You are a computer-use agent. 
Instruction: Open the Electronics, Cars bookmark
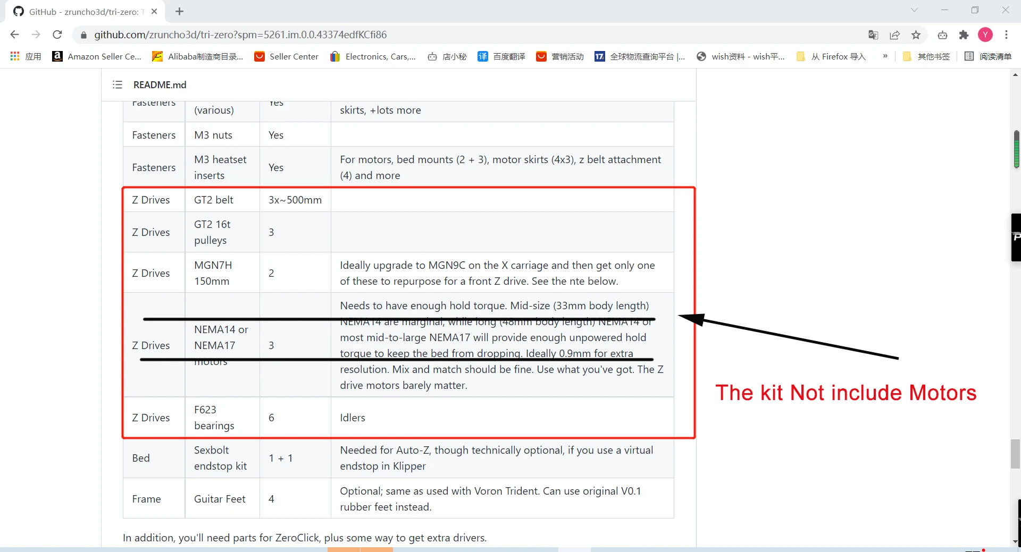[x=373, y=56]
